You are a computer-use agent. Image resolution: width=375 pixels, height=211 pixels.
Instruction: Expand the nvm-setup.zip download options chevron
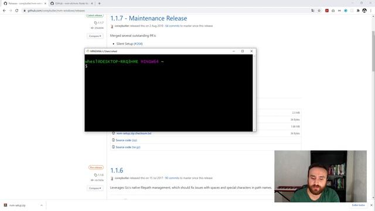tap(42, 205)
